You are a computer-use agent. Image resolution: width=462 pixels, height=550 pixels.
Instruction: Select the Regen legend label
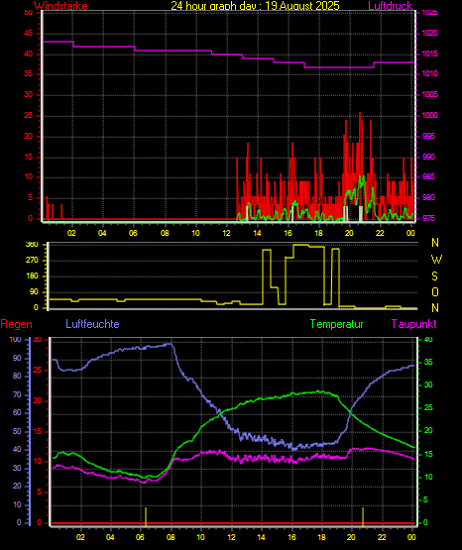pos(16,324)
